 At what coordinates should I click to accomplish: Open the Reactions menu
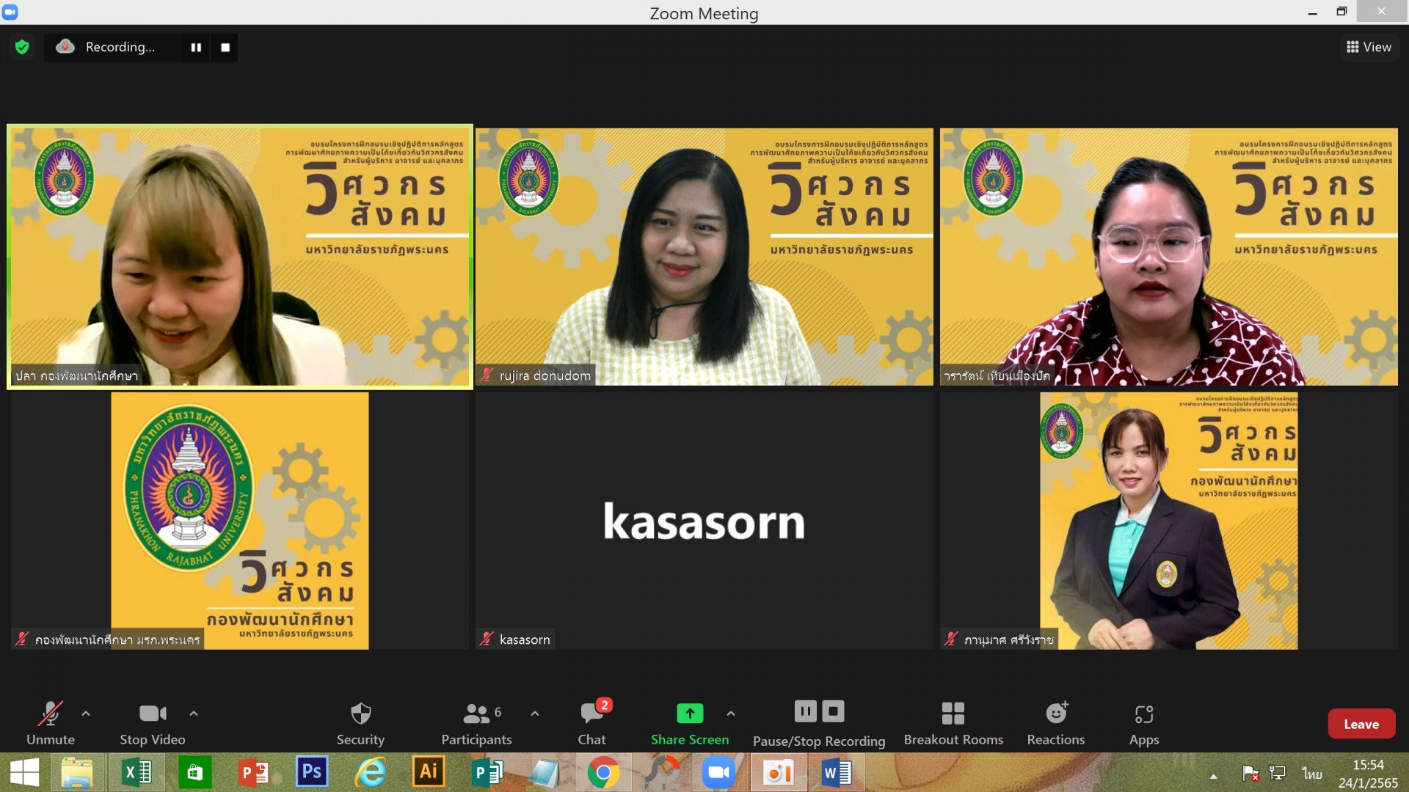tap(1056, 723)
